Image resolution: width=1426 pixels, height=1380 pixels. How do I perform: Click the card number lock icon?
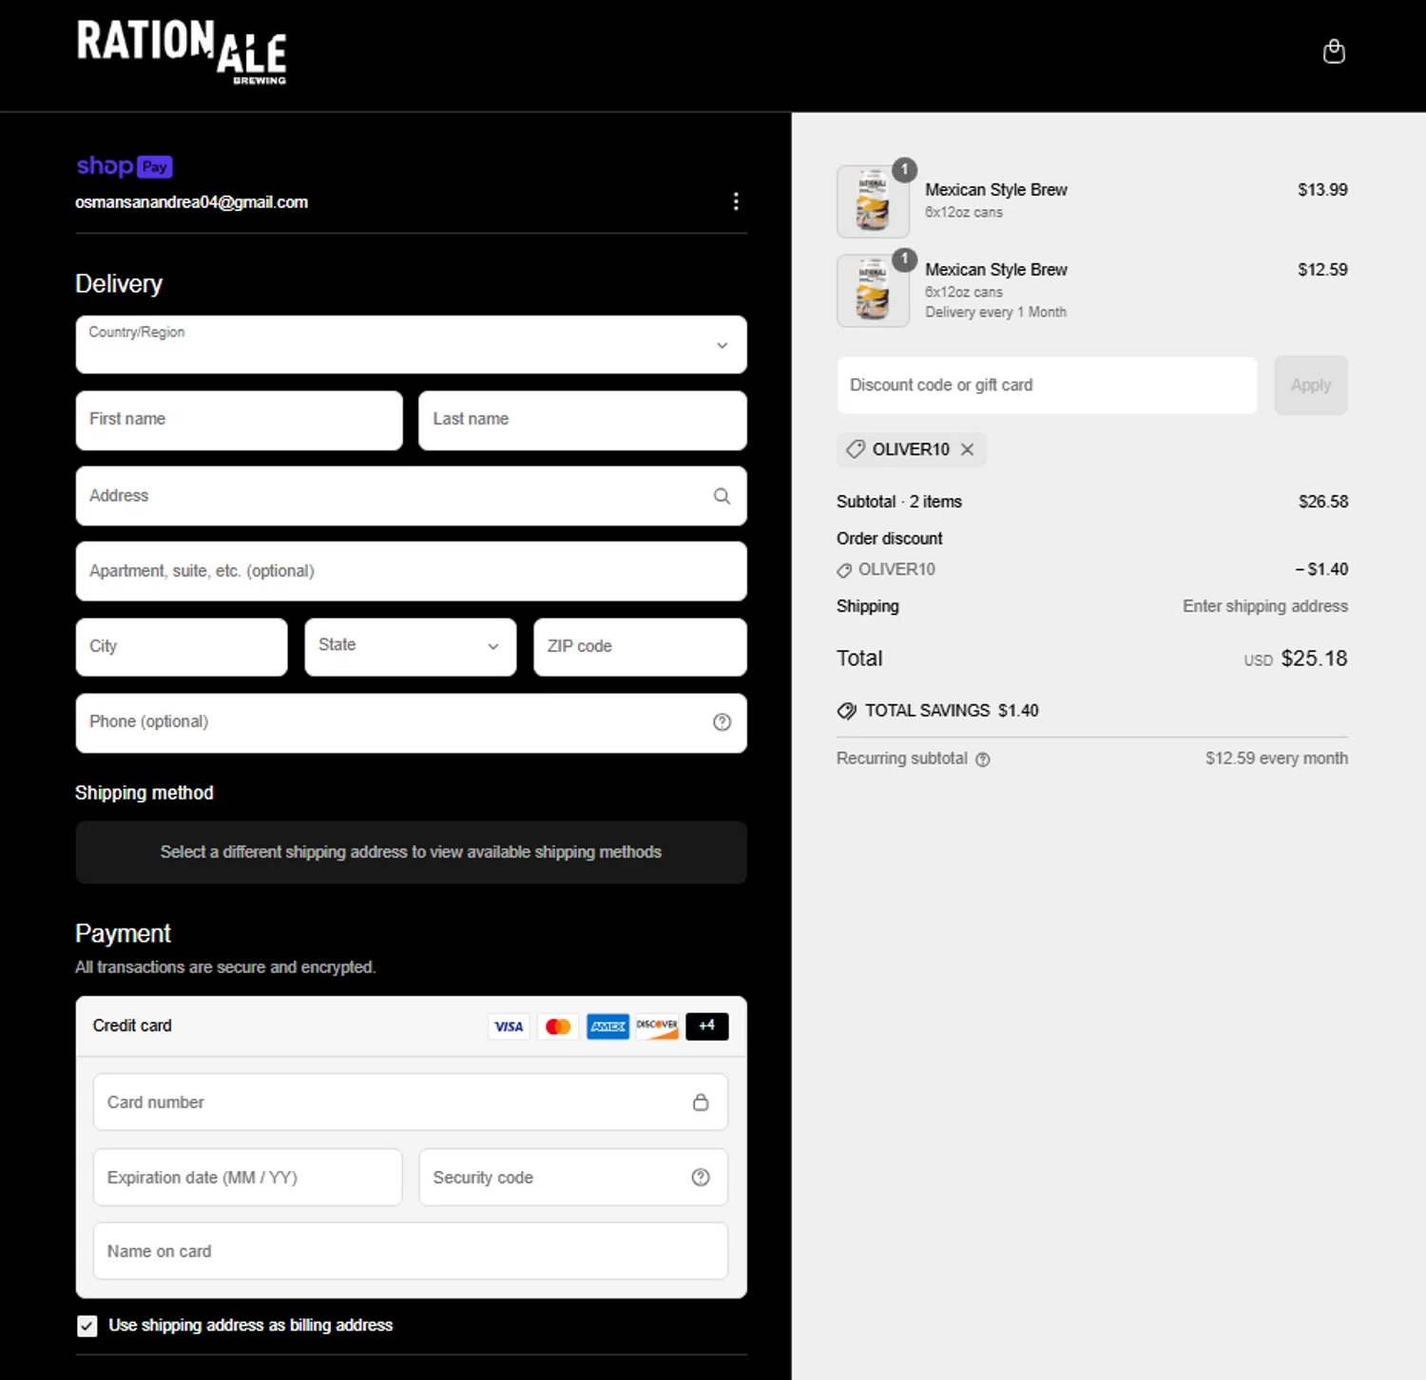(701, 1102)
